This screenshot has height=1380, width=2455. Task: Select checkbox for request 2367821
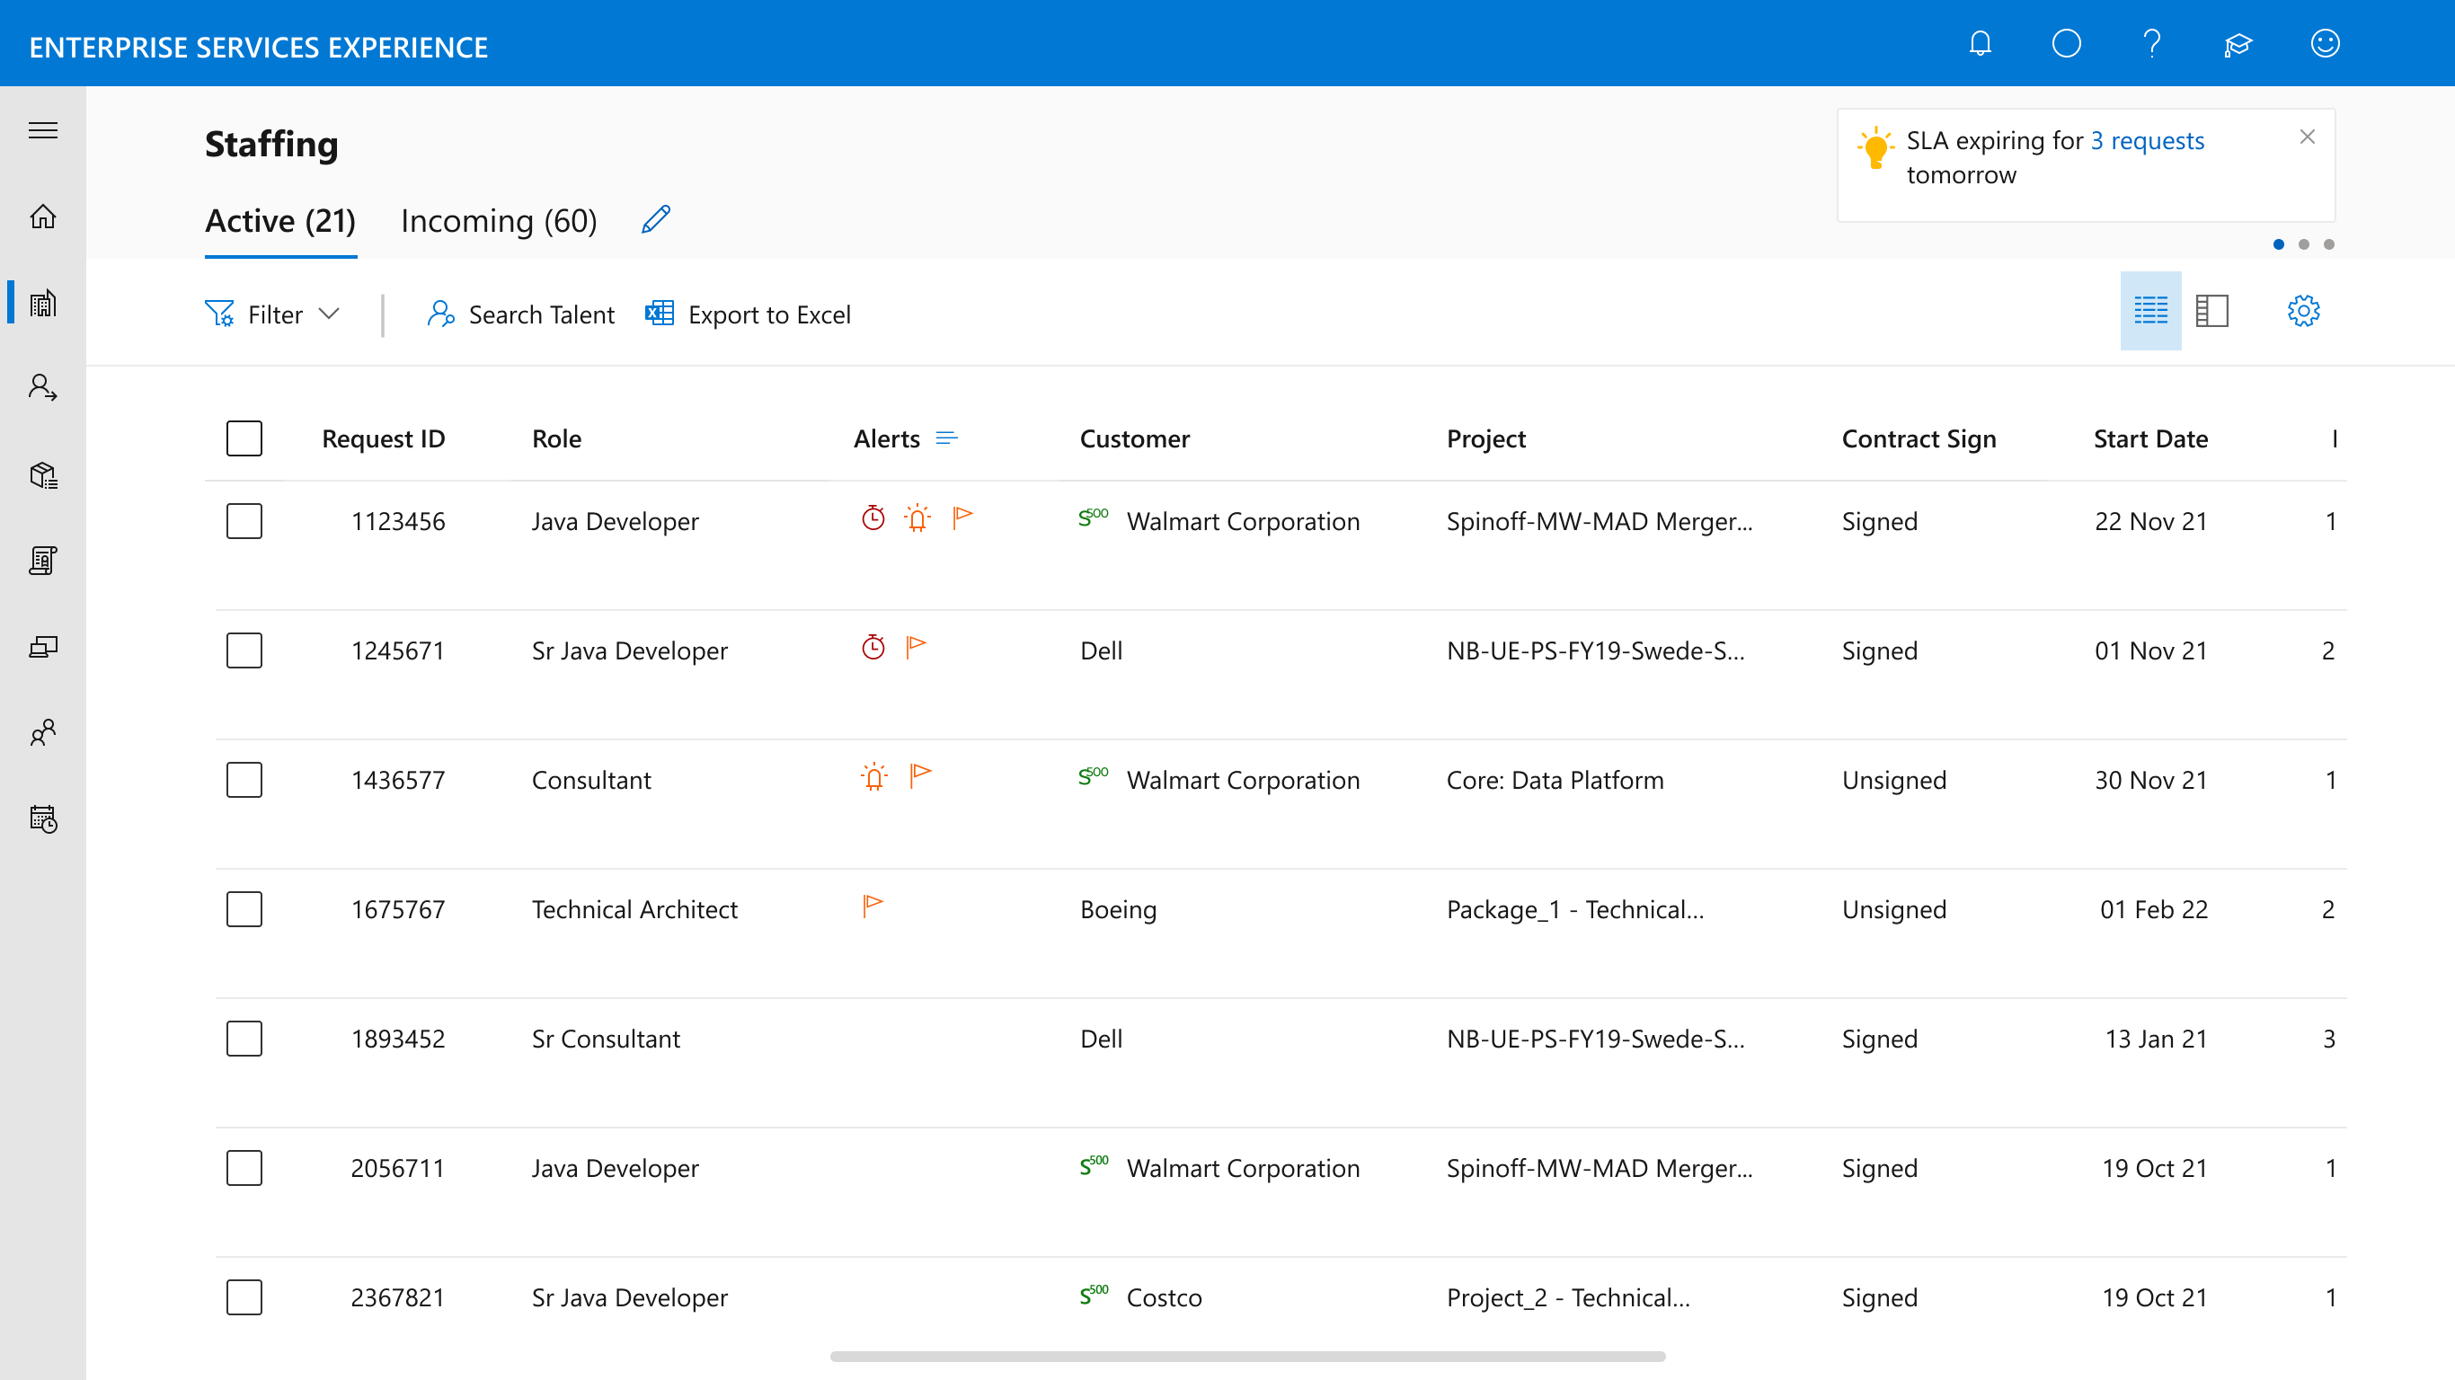244,1297
